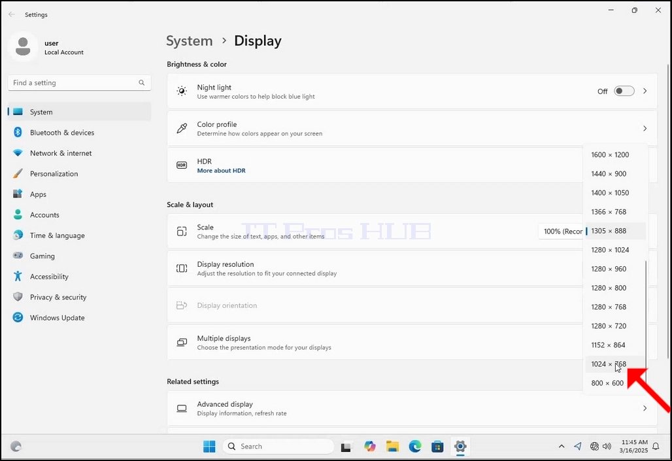
Task: Click the Privacy & security shield icon
Action: [18, 297]
